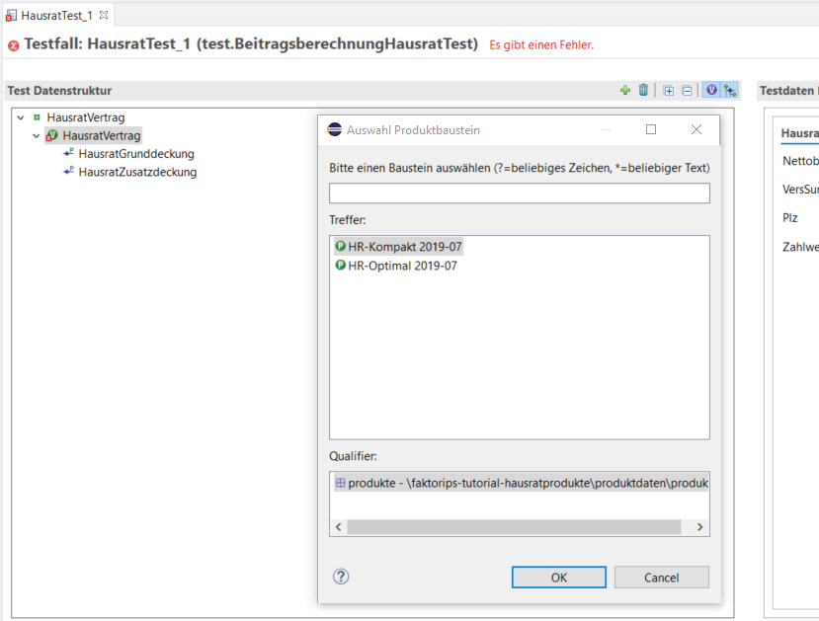819x621 pixels.
Task: Collapse the root HausratVertrag tree node
Action: pos(21,117)
